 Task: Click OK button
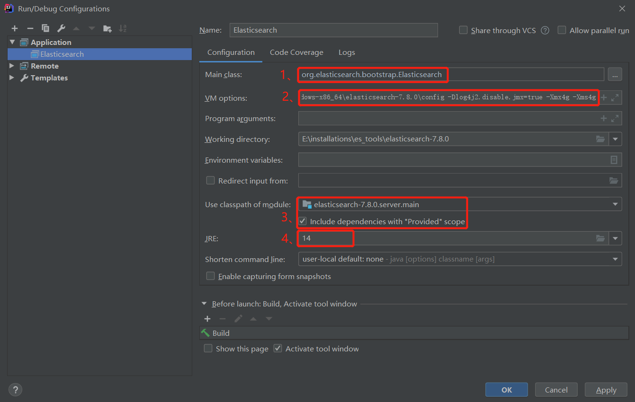pyautogui.click(x=507, y=390)
